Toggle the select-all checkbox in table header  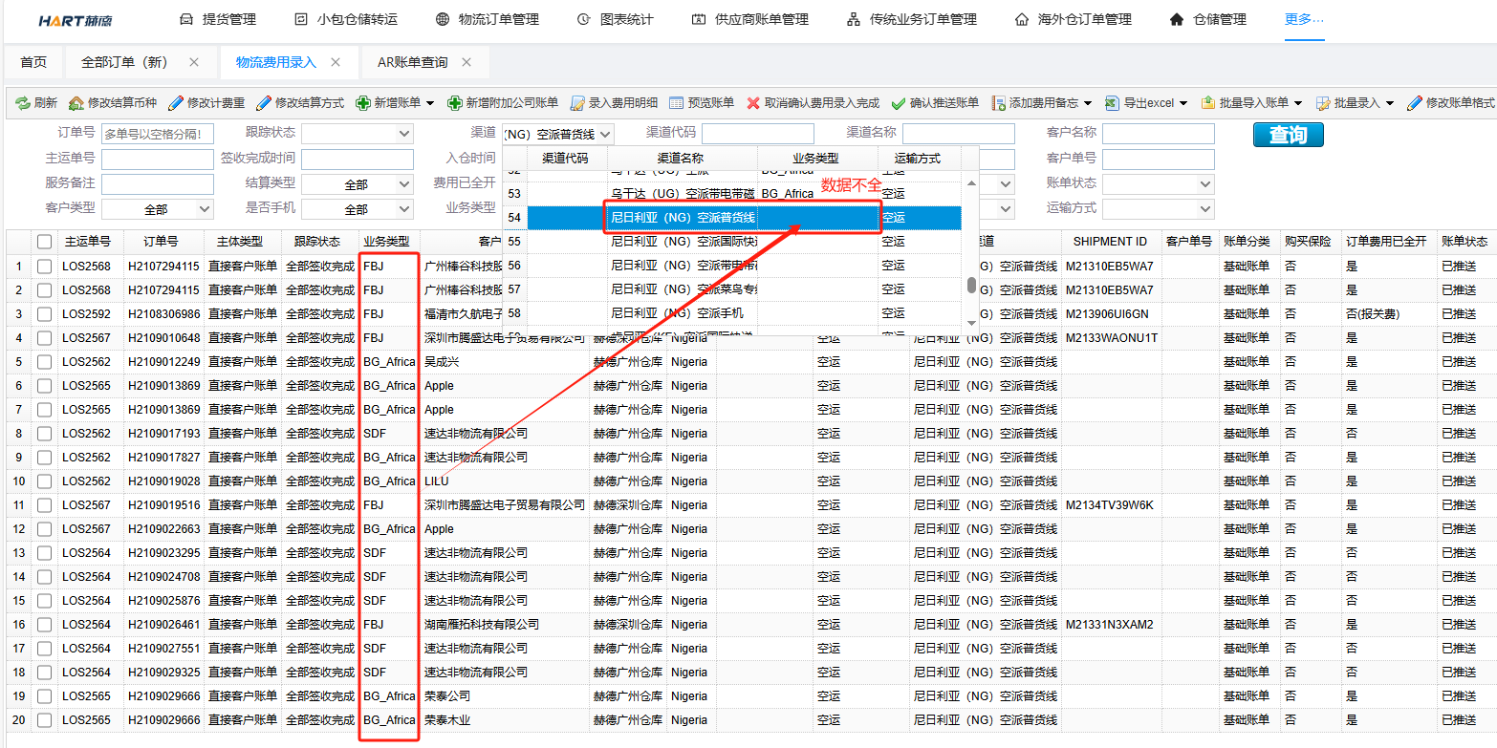click(x=44, y=242)
